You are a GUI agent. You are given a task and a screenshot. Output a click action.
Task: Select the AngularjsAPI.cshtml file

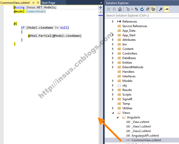tap(145, 135)
